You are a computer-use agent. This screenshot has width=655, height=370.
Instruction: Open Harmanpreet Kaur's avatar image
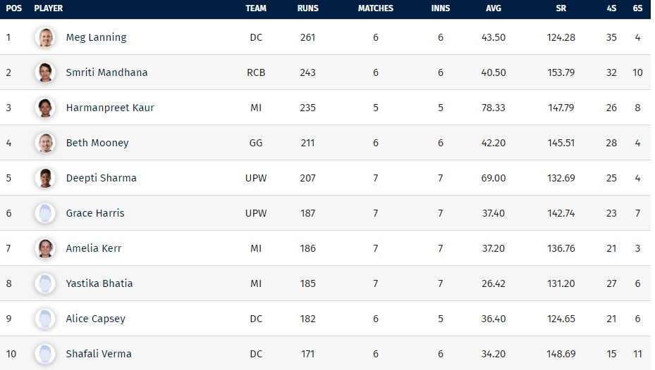[x=45, y=108]
